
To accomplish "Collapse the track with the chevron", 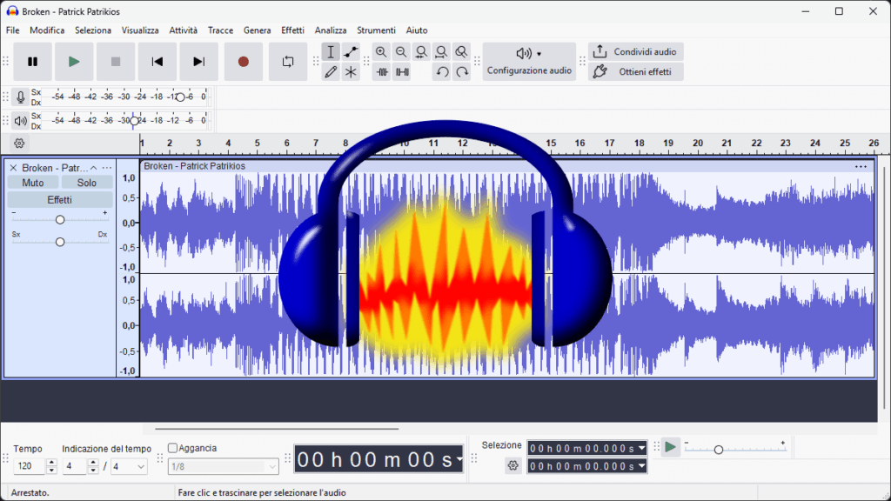I will tap(93, 168).
